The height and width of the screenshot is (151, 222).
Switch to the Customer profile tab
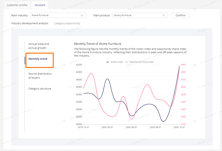[x=17, y=5]
